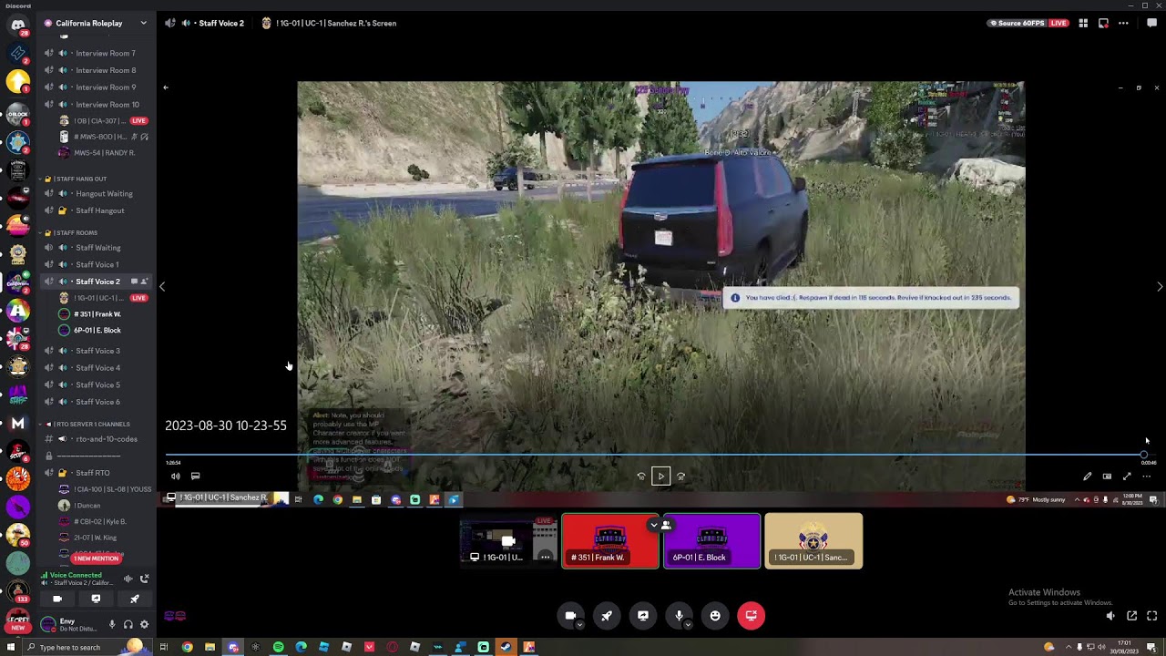Mute microphone in call controls
This screenshot has width=1166, height=656.
tap(679, 616)
